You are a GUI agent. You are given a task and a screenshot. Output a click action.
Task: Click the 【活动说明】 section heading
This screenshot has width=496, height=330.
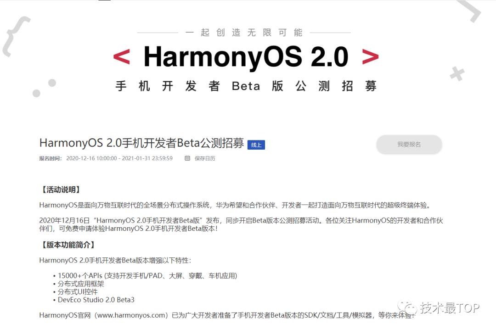coord(61,190)
